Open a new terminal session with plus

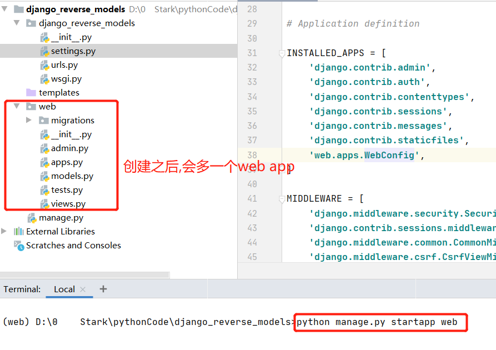click(103, 288)
